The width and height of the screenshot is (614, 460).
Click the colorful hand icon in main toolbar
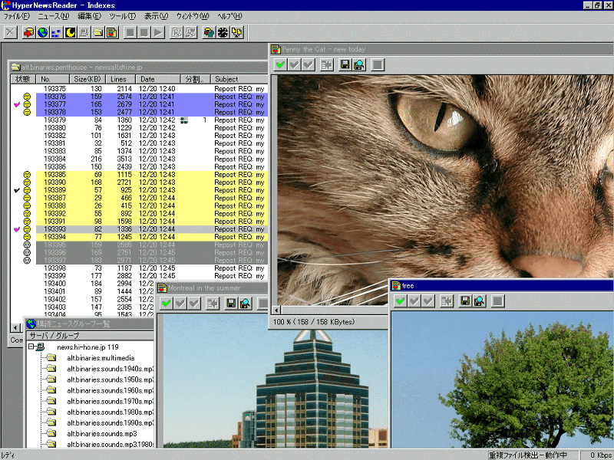[209, 32]
